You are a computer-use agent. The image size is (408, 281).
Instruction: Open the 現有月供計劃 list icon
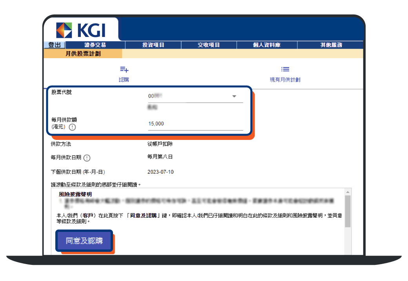[285, 69]
